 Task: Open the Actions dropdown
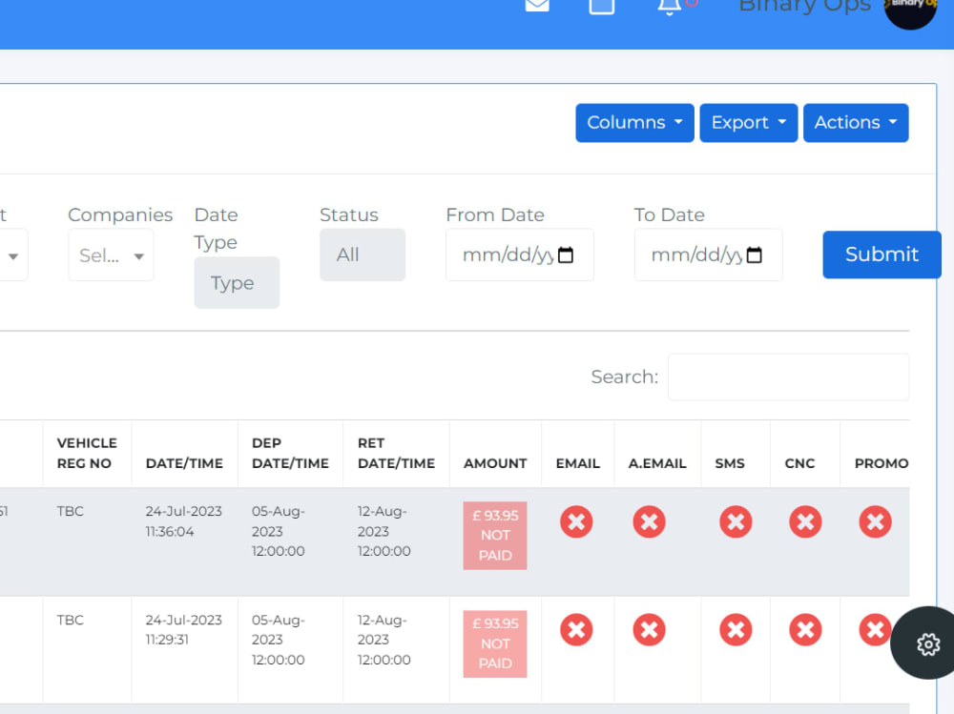[856, 123]
